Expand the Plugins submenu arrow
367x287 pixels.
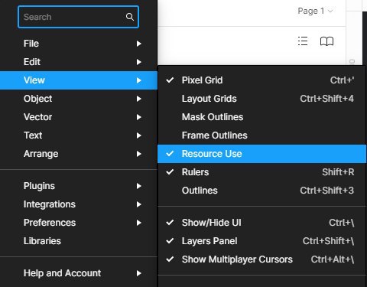point(138,186)
